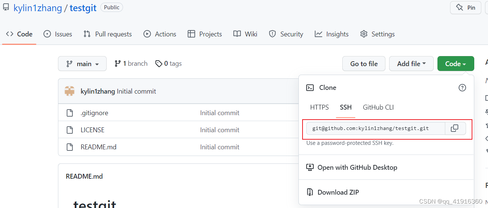
Task: Open the .gitignore file
Action: (x=94, y=113)
